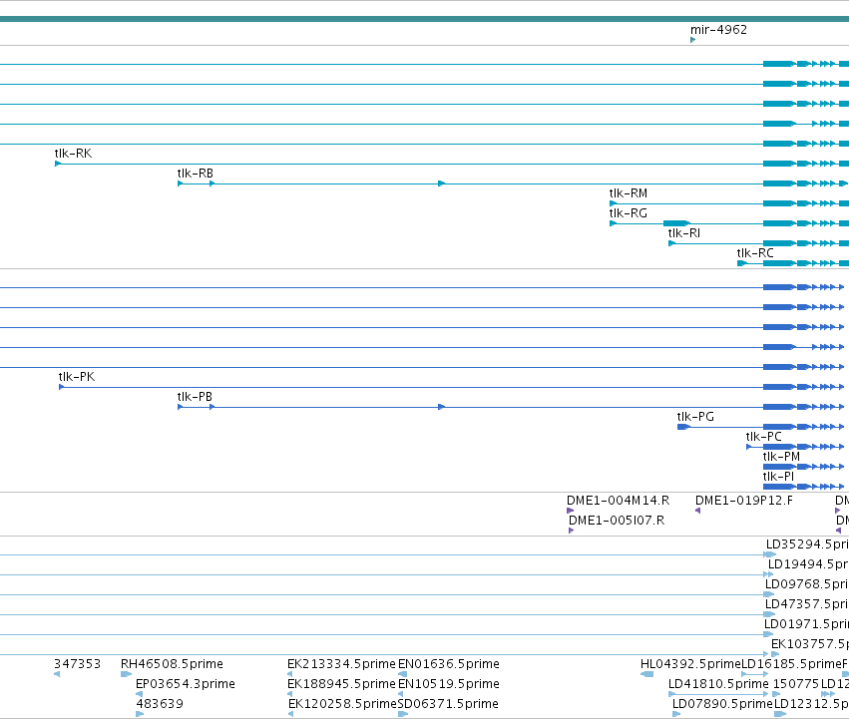
Task: Click the tlk-RI start arrowhead
Action: [x=671, y=243]
